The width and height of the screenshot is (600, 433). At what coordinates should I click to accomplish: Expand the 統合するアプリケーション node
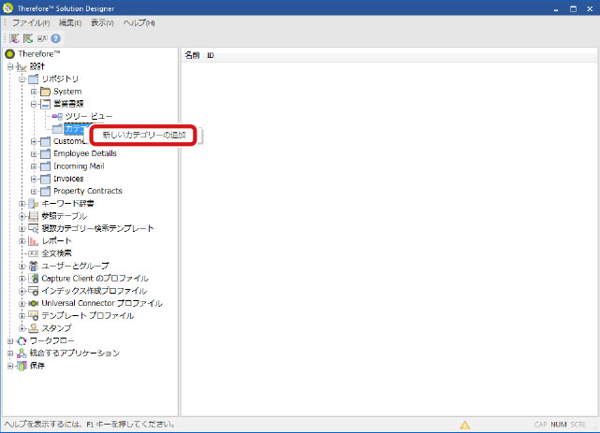point(10,354)
